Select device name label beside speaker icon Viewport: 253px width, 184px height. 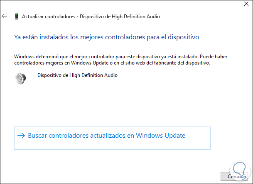point(77,75)
